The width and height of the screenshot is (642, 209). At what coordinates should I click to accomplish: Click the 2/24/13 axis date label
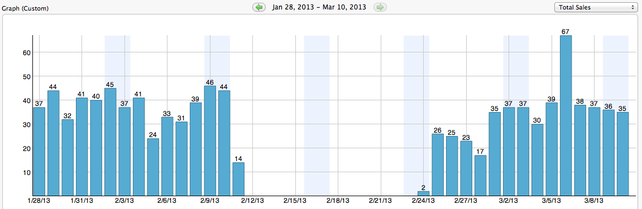point(423,201)
